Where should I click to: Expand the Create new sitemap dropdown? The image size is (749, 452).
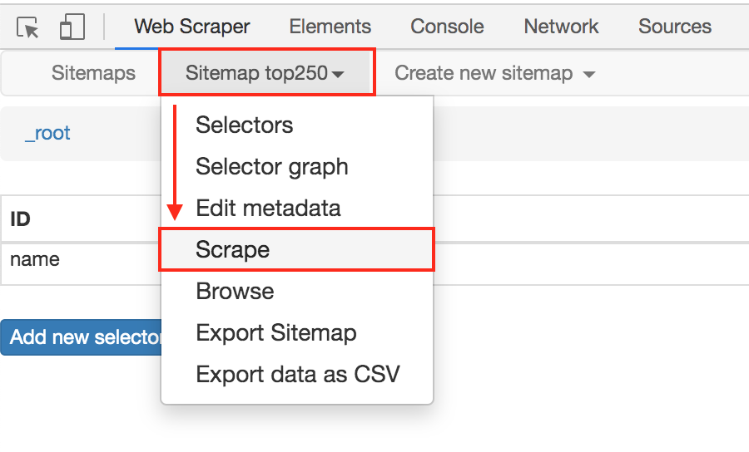click(494, 73)
